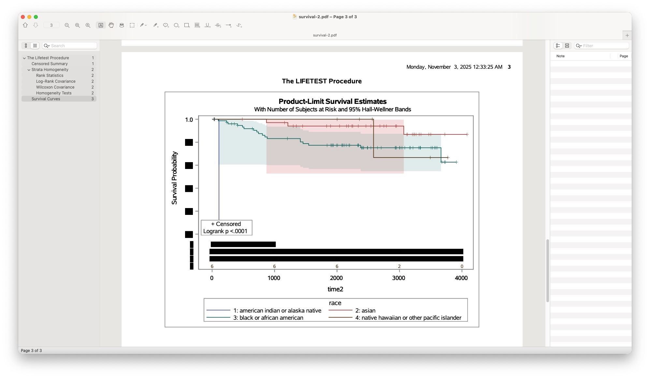Click the document vertical scrollbar
The width and height of the screenshot is (650, 378).
click(x=547, y=270)
